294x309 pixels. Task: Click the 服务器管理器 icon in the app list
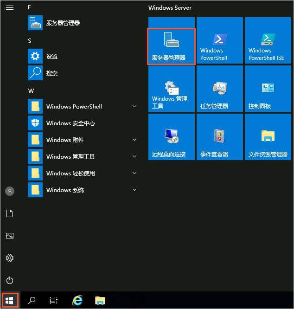35,23
